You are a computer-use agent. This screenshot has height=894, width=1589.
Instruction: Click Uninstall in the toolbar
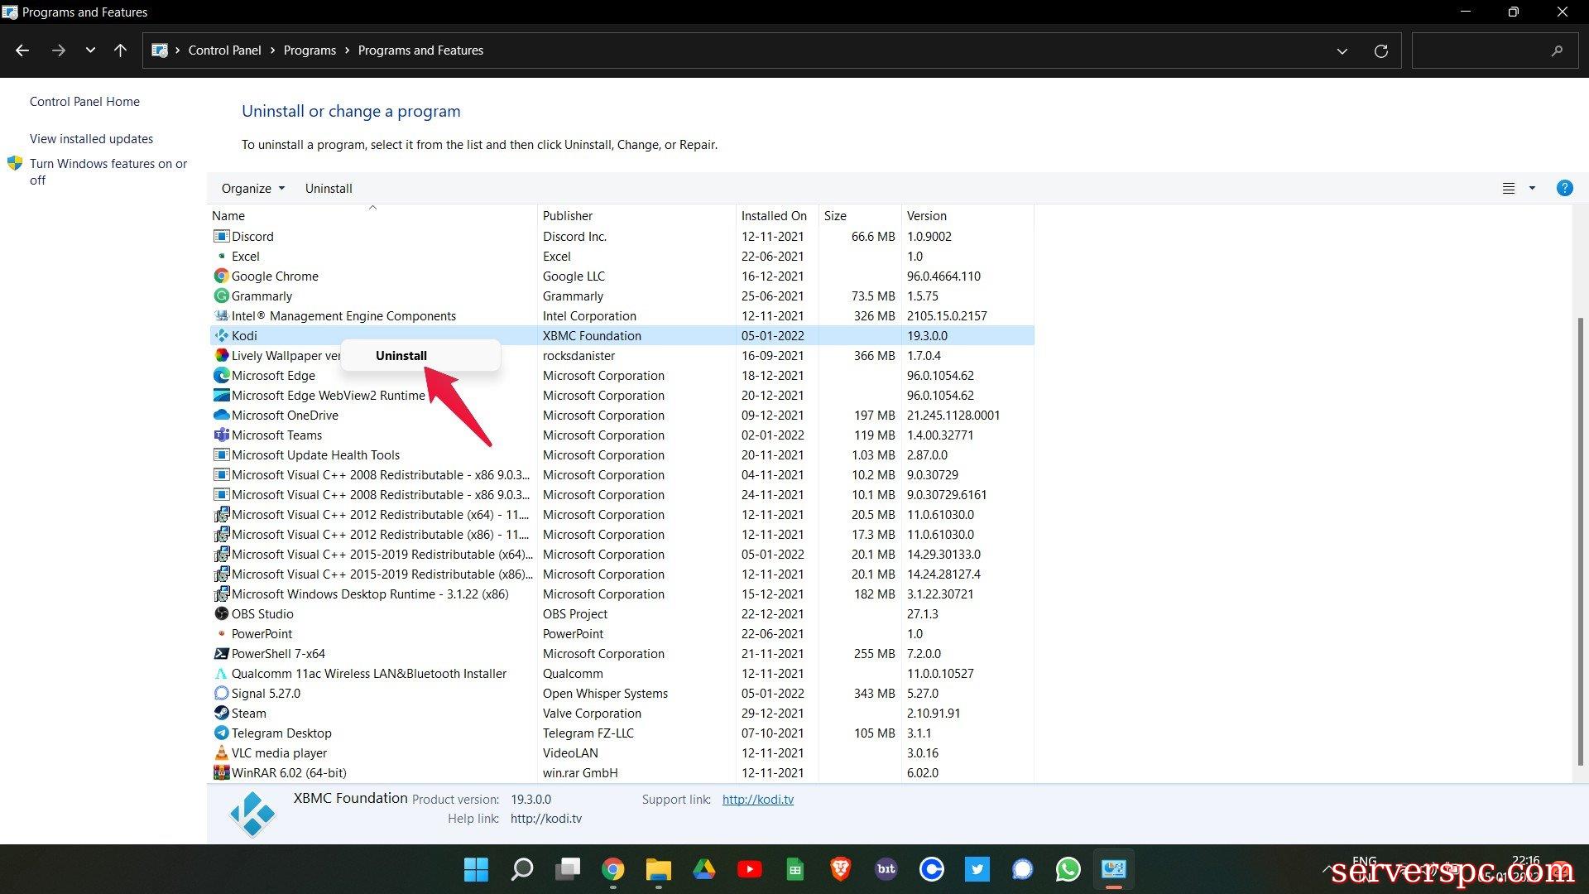pos(329,189)
